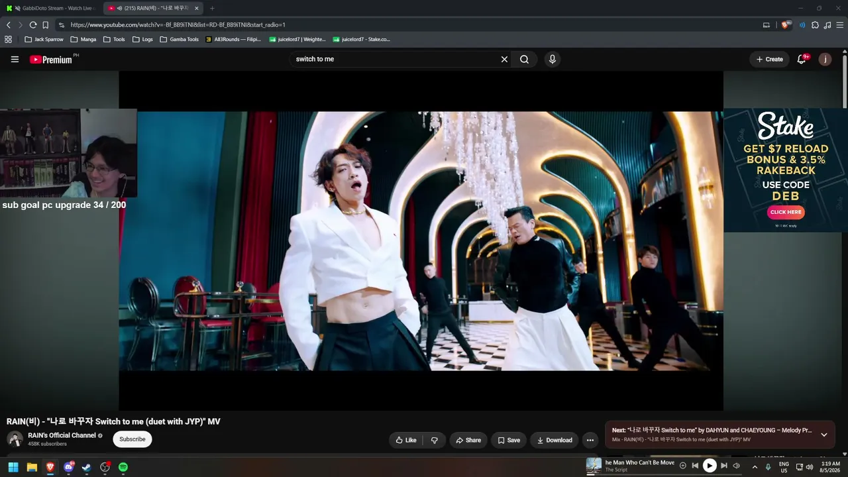This screenshot has width=848, height=477.
Task: Click the video player area
Action: coord(421,240)
